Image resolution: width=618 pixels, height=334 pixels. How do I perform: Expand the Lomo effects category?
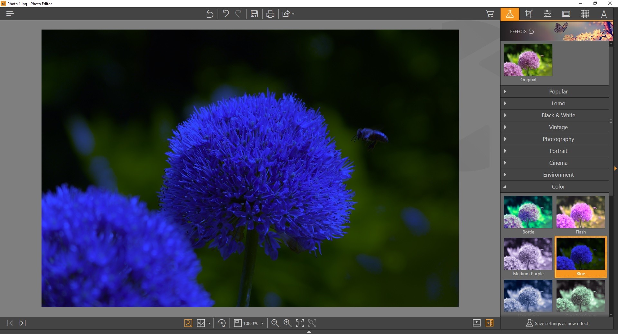[x=555, y=103]
